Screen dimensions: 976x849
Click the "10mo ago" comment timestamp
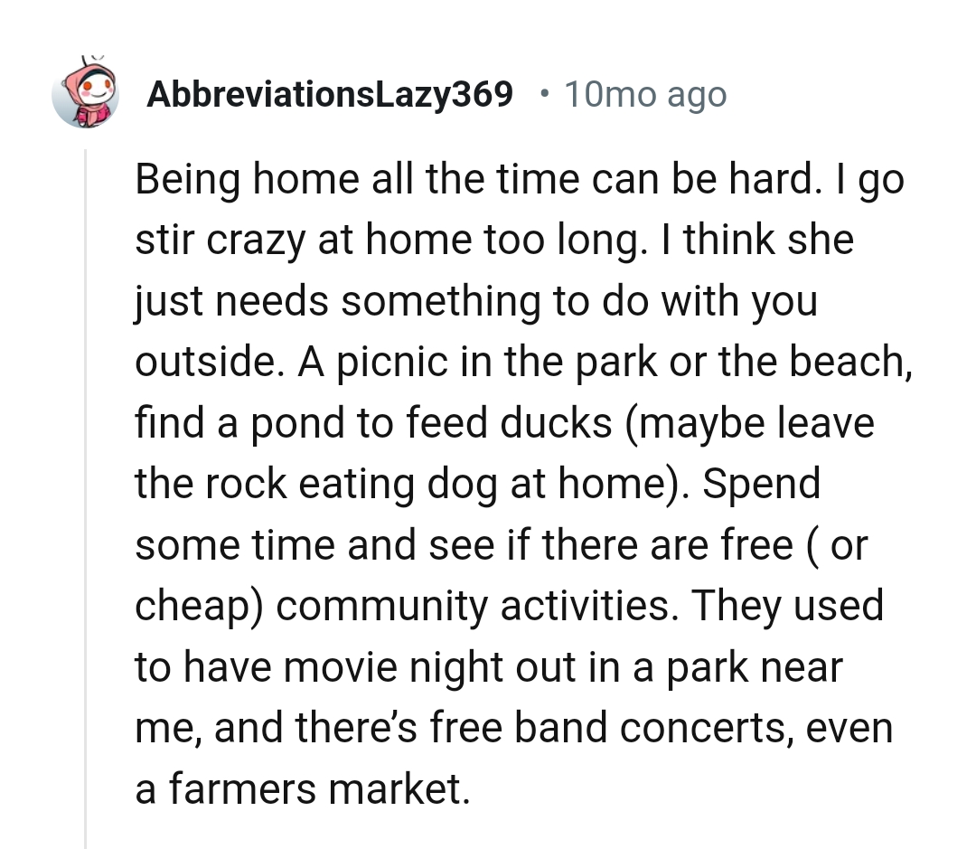pyautogui.click(x=644, y=94)
